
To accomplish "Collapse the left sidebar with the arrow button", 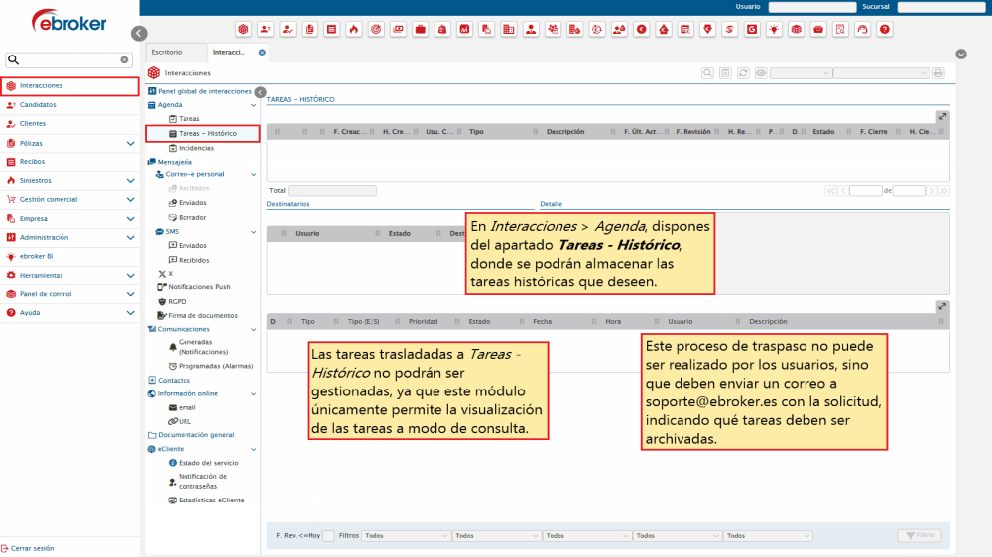I will (139, 33).
